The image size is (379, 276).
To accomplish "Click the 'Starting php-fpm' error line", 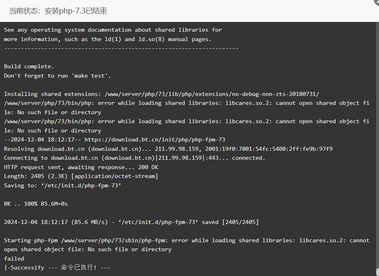I will (x=187, y=245).
